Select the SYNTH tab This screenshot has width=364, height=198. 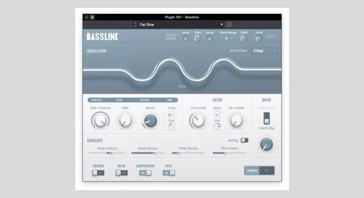point(252,170)
